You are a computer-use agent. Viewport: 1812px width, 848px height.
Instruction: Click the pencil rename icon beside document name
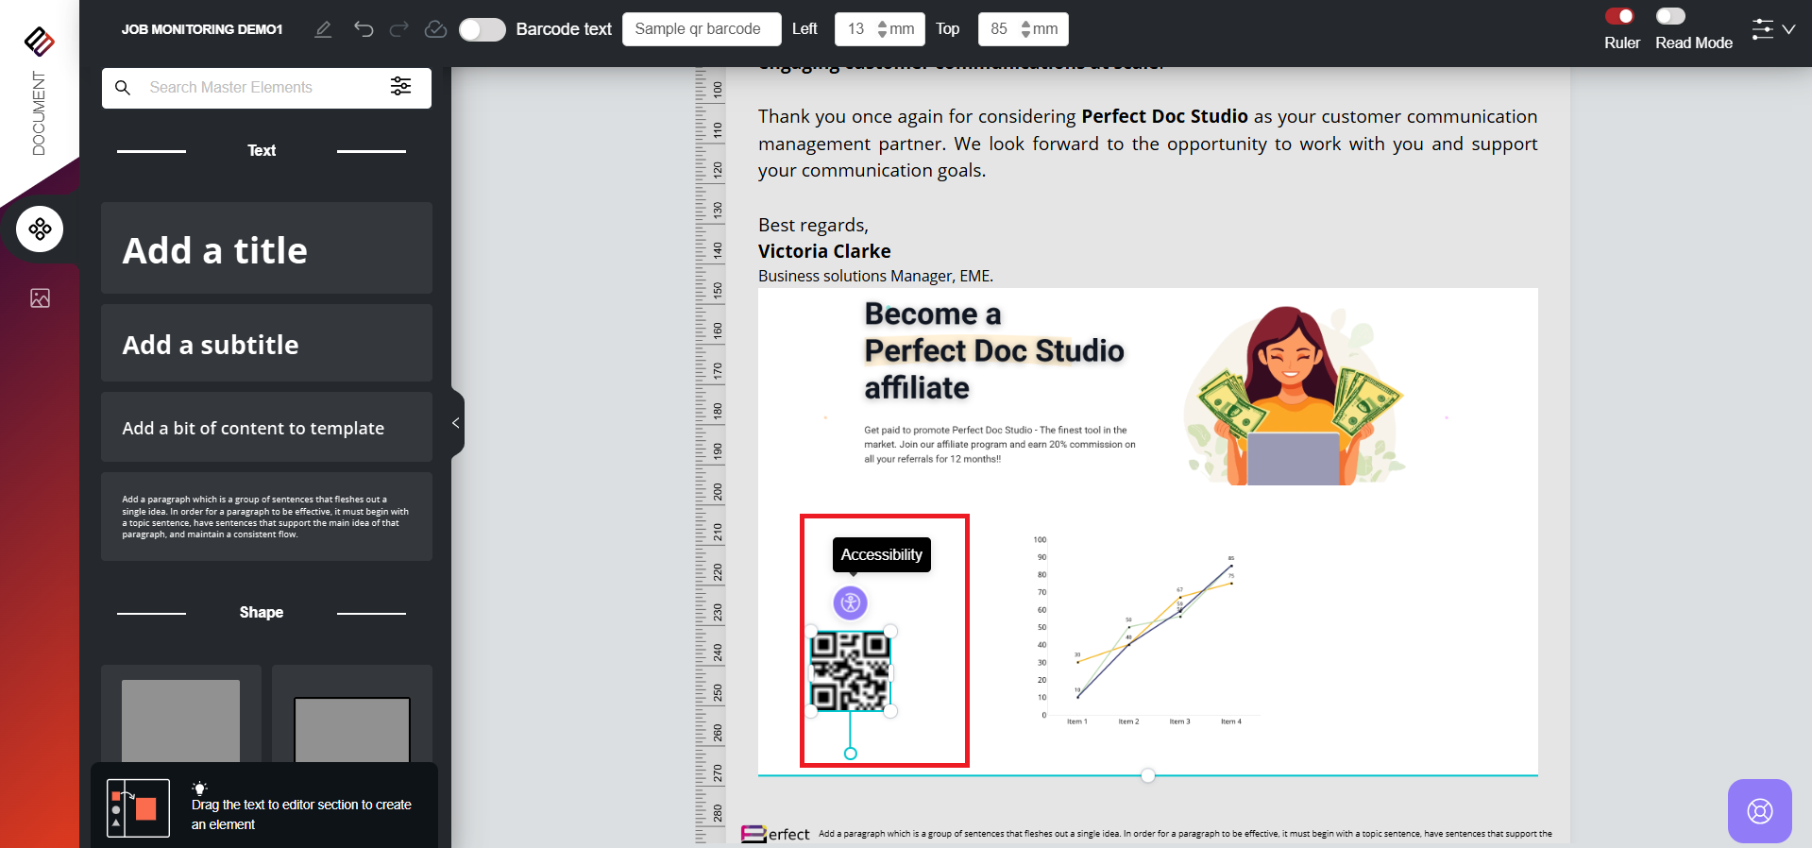tap(323, 29)
